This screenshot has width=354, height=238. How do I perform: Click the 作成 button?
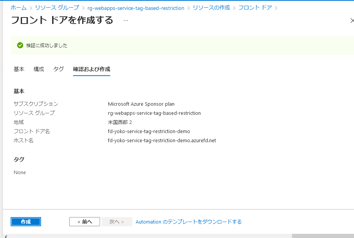25,222
